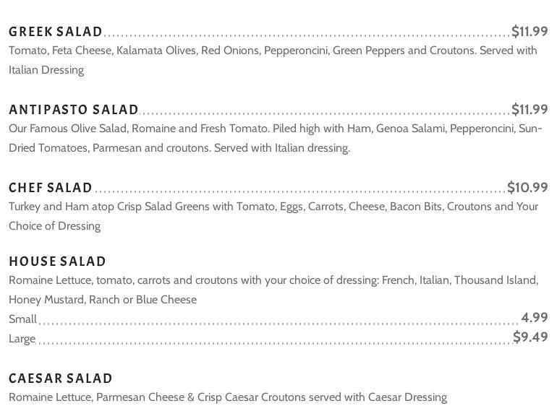The width and height of the screenshot is (557, 406).
Task: Select the Caesar Salad heading
Action: (x=61, y=379)
